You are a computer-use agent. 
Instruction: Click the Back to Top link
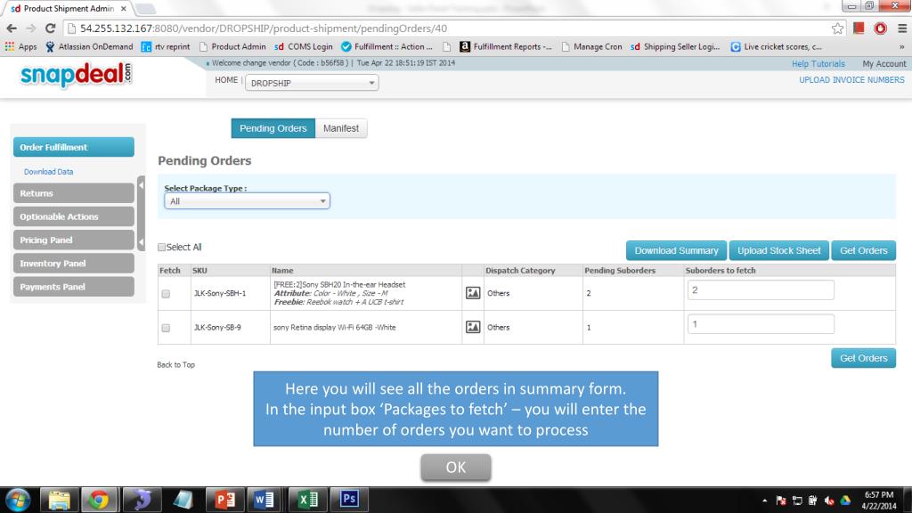[x=175, y=364]
